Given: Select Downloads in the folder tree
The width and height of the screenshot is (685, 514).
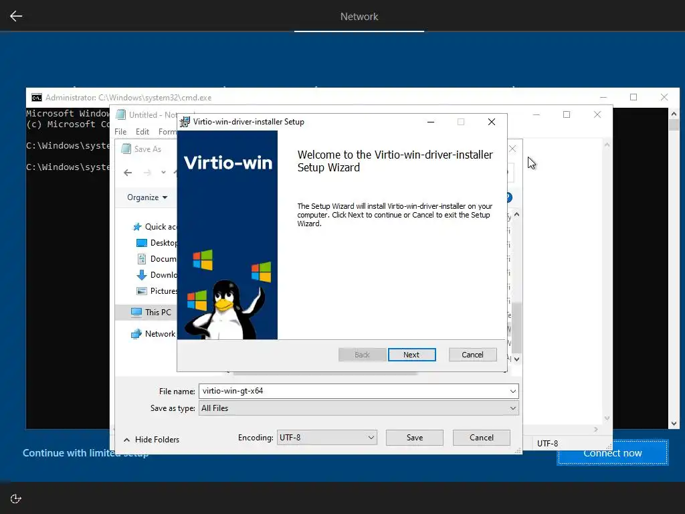Looking at the screenshot, I should [x=157, y=275].
